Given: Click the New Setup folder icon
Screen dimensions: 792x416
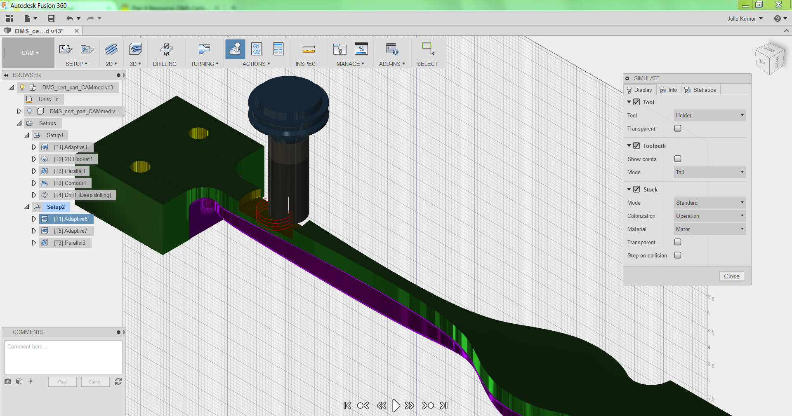Looking at the screenshot, I should click(x=66, y=49).
